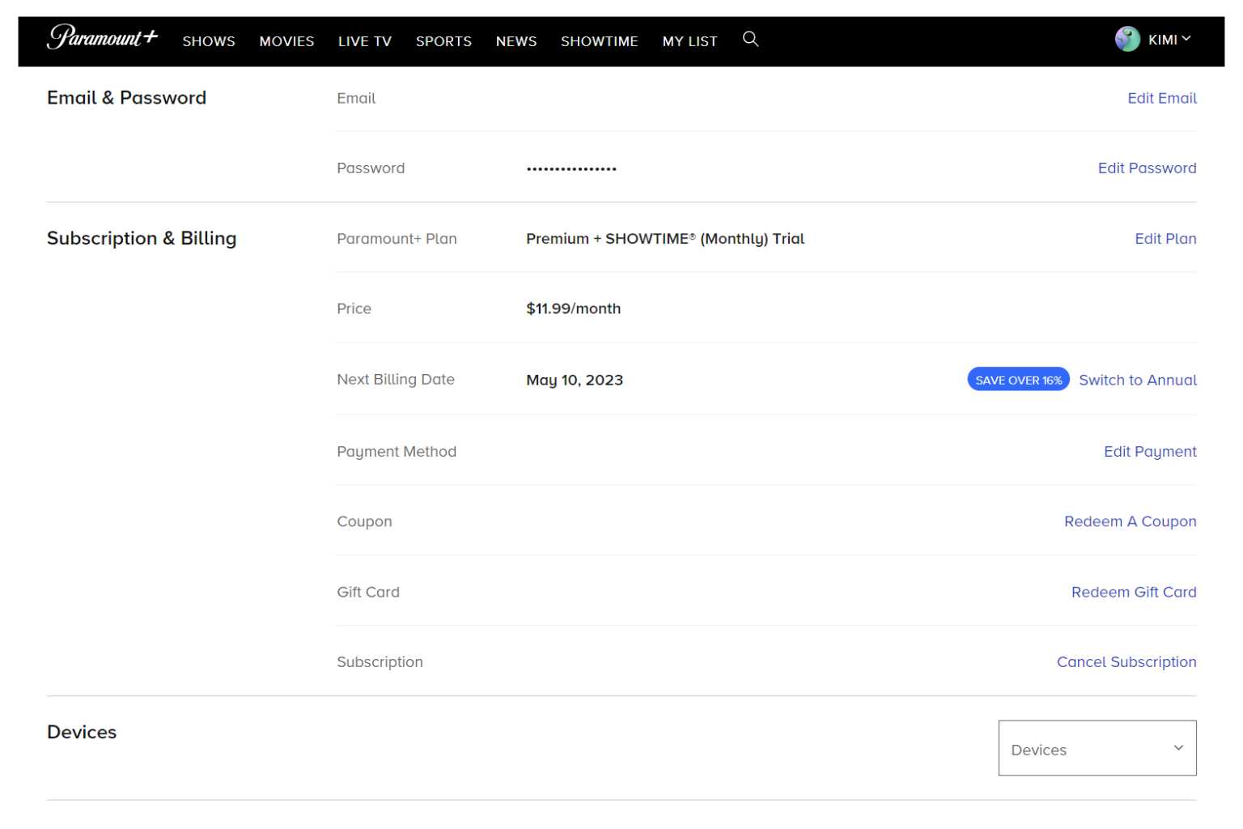Viewport: 1243px width, 829px height.
Task: Switch to Annual billing
Action: pyautogui.click(x=1138, y=379)
